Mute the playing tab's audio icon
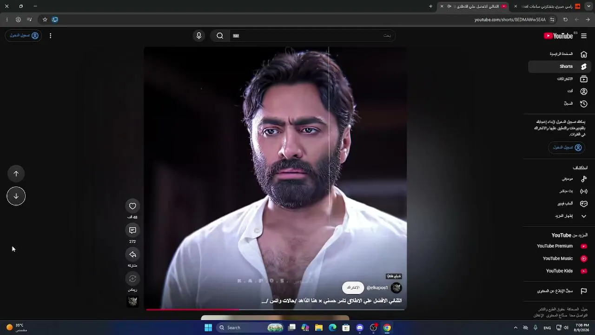Screen dimensions: 595x335 coord(449,7)
